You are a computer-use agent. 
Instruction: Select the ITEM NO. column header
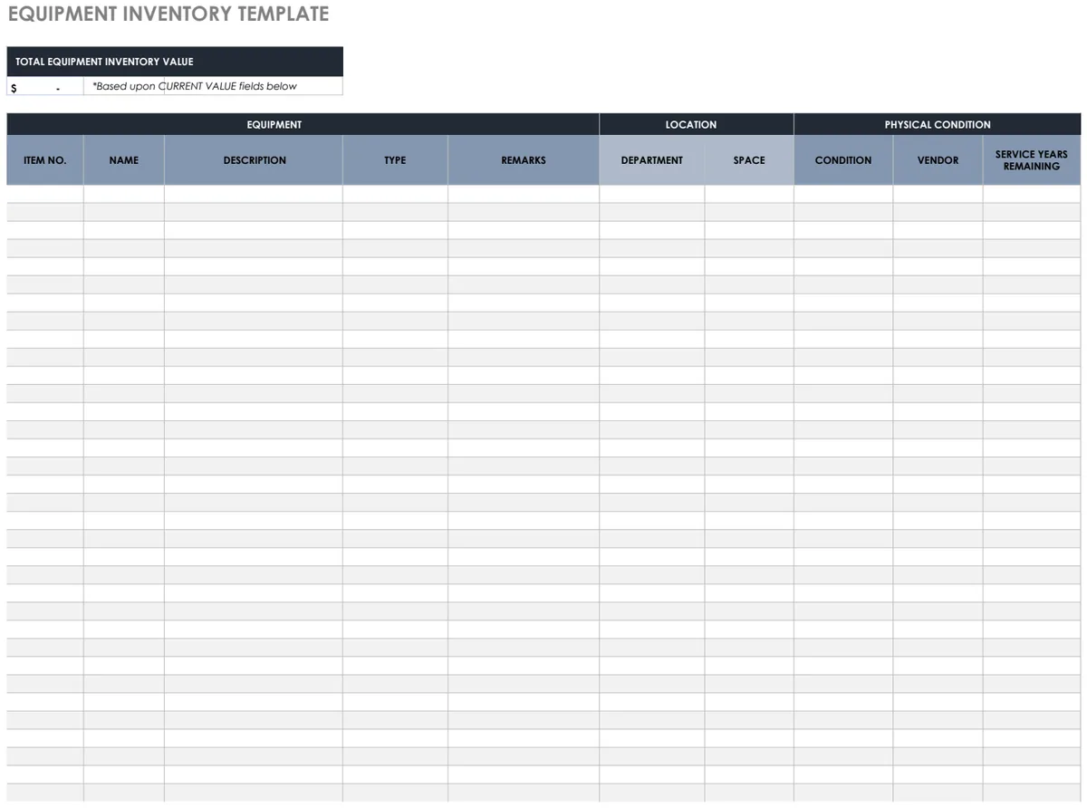(x=45, y=160)
